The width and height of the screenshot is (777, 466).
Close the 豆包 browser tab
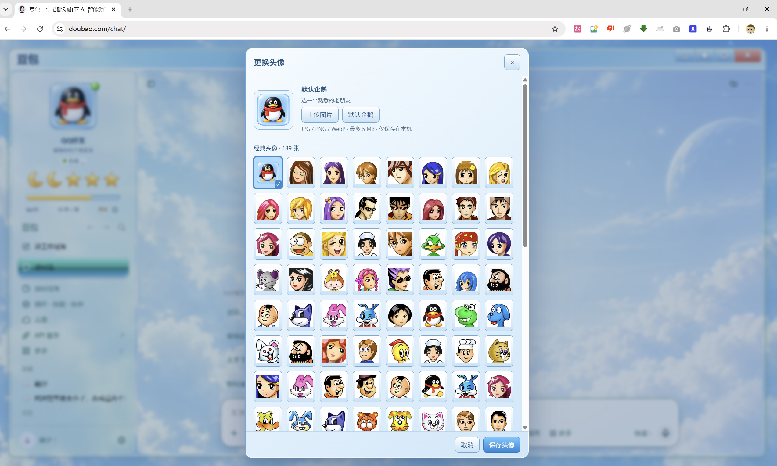pos(113,9)
